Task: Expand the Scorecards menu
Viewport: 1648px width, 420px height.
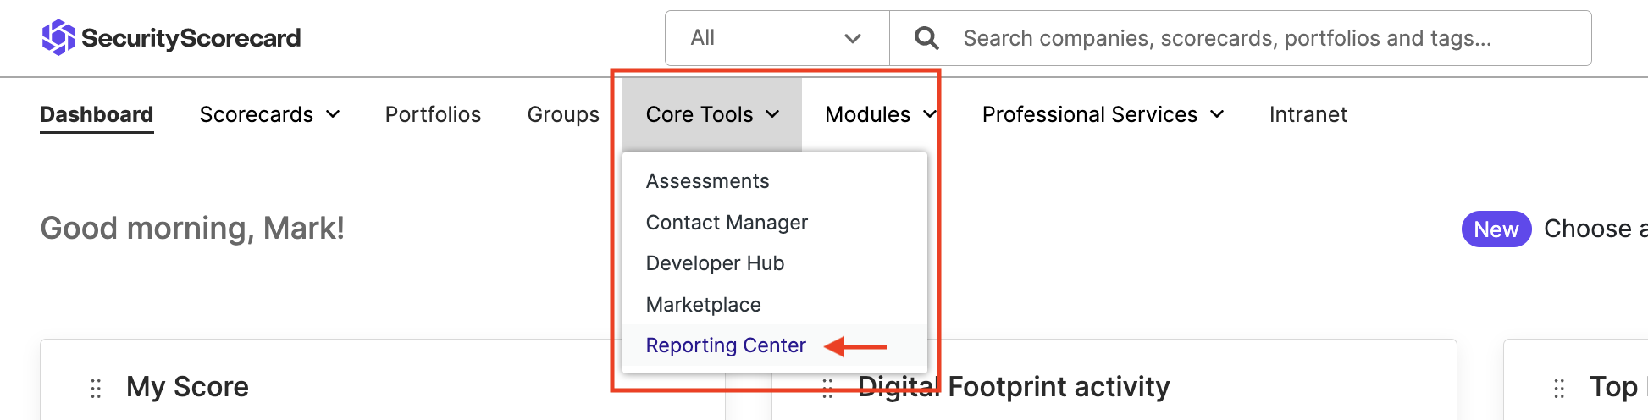Action: tap(269, 114)
